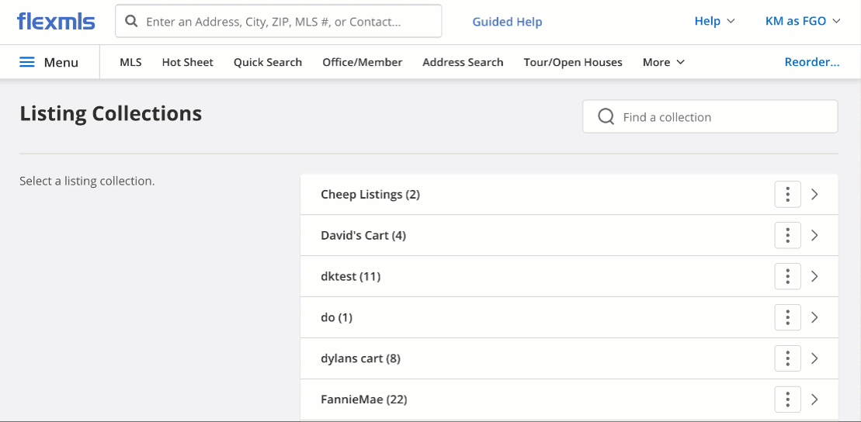
Task: Expand the Help dropdown
Action: (x=714, y=22)
